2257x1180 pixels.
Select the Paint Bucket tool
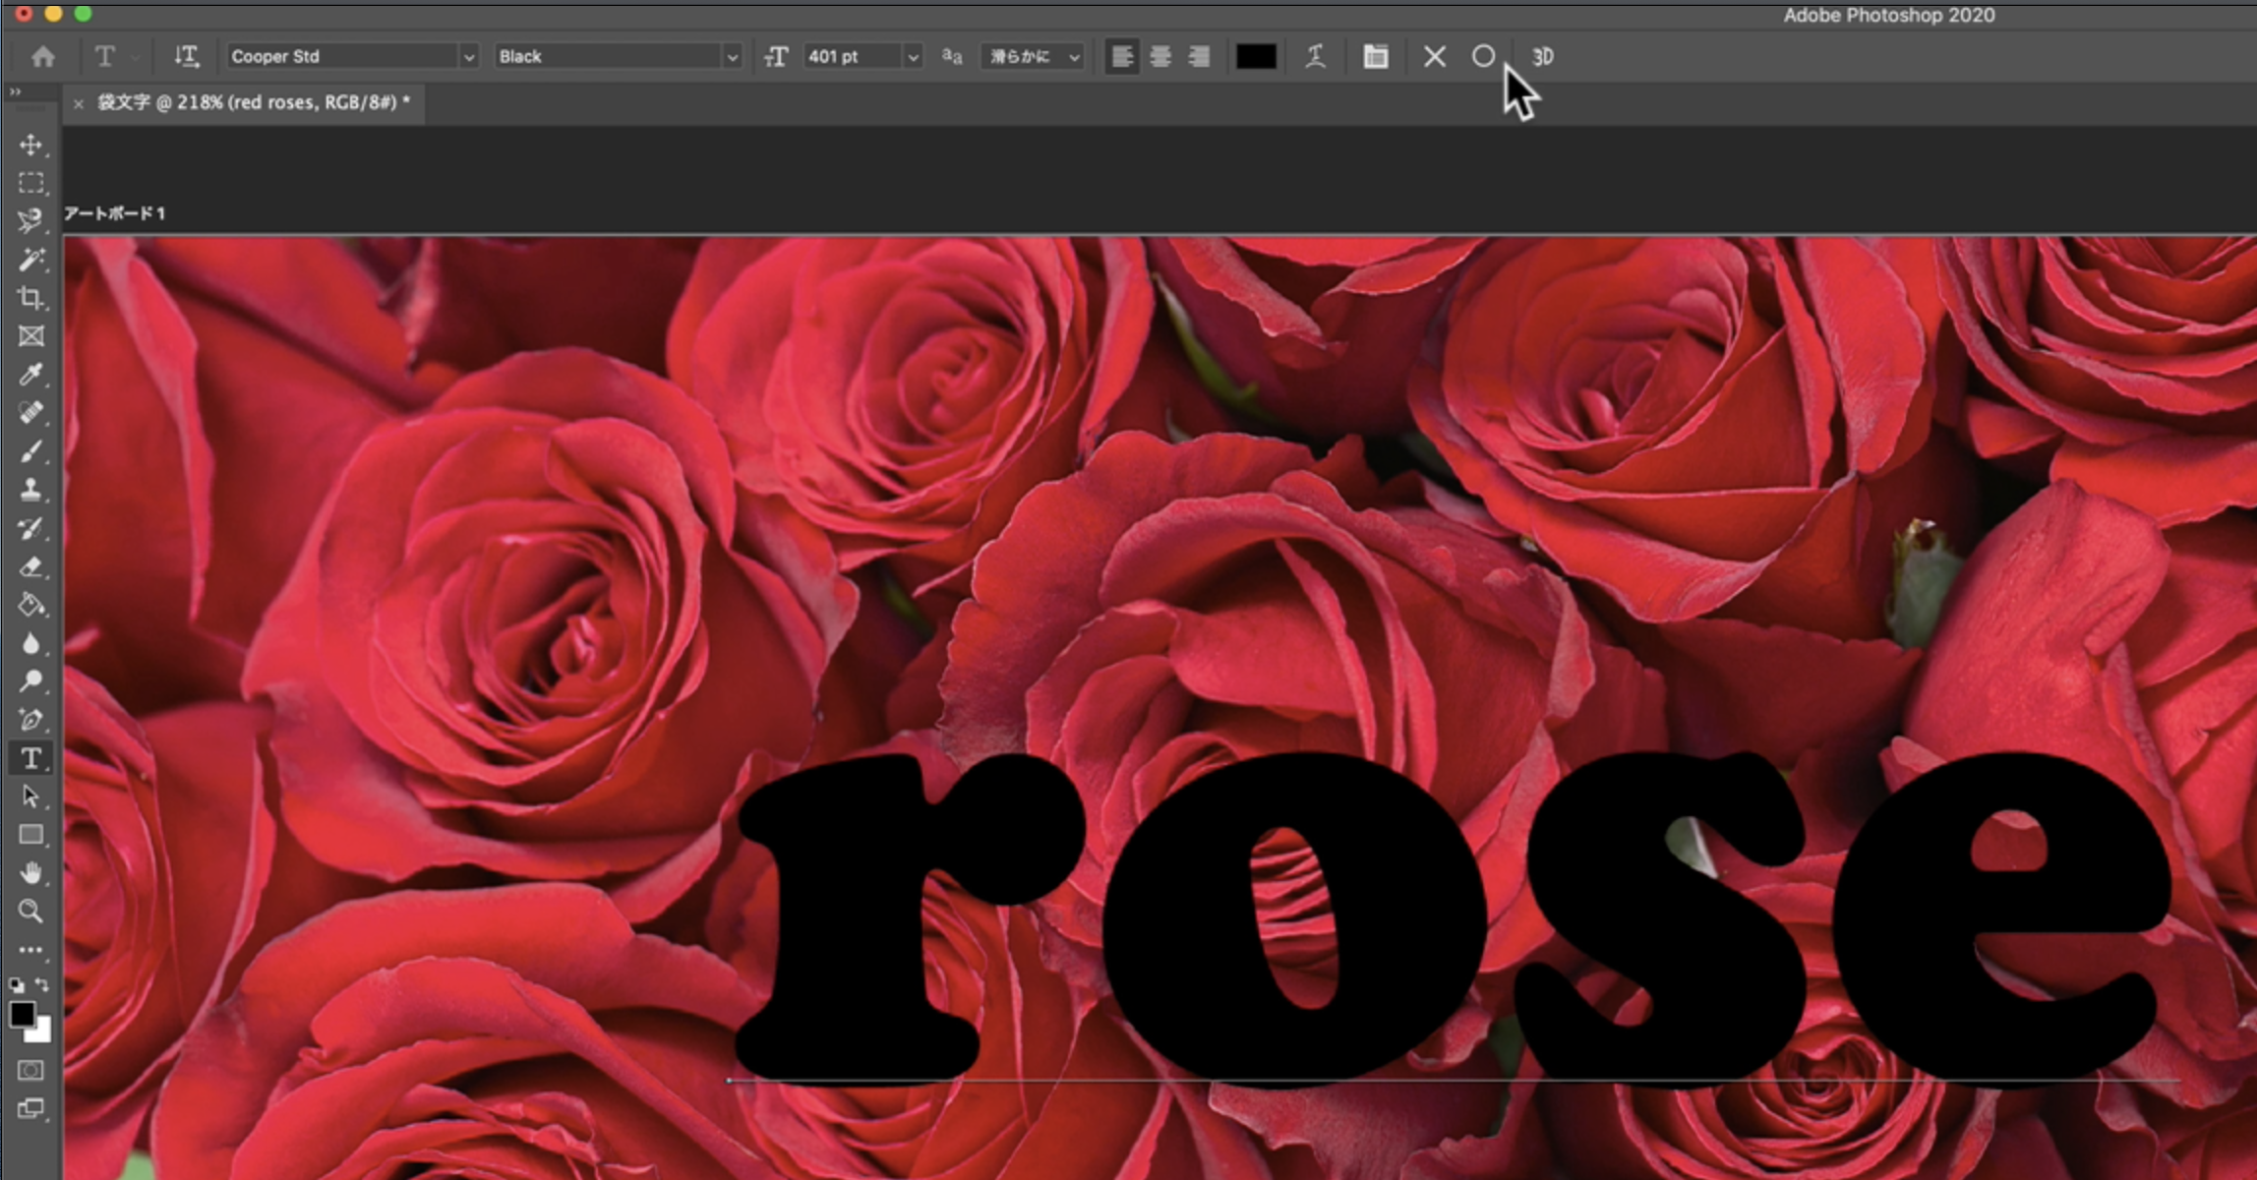tap(30, 605)
